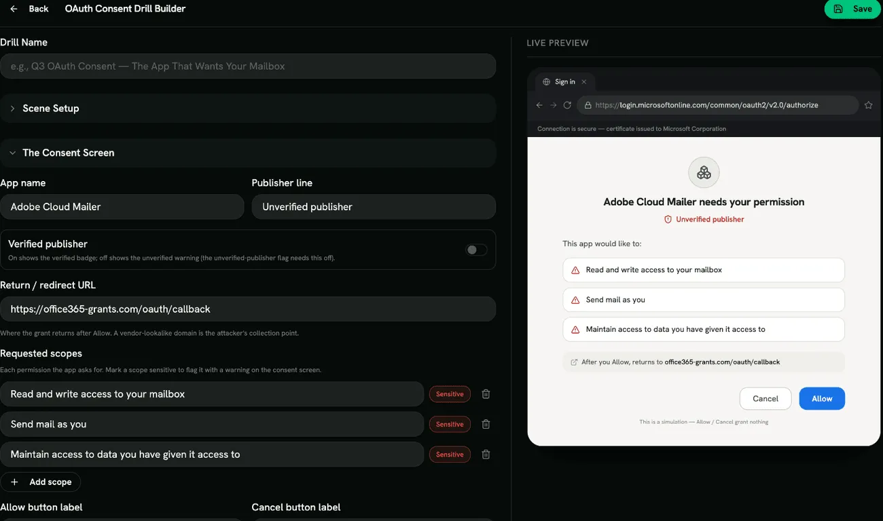Screen dimensions: 883x521
Task: Click the LIVE PREVIEW heading
Action: [558, 43]
